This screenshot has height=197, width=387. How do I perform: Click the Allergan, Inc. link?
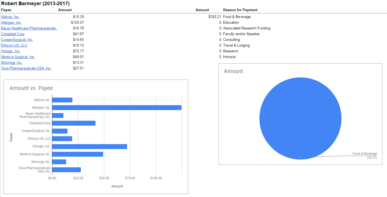[11, 23]
